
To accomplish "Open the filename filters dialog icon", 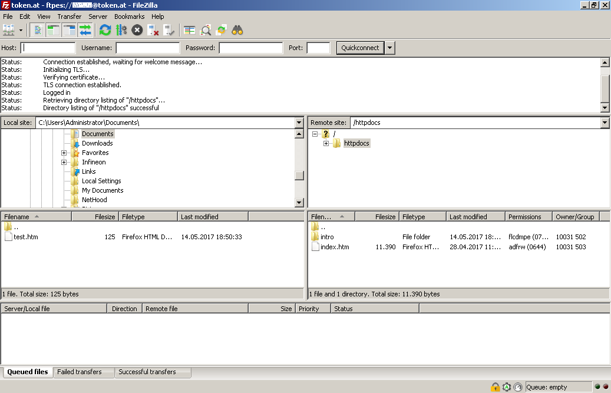I will [189, 29].
